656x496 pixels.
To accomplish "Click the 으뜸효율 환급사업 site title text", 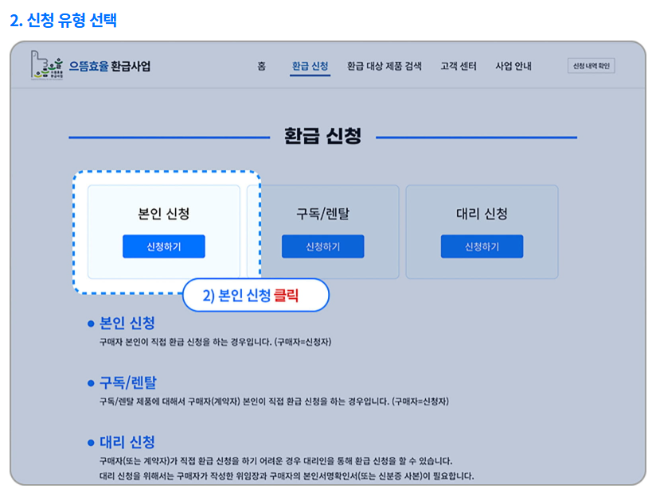I will pos(110,66).
